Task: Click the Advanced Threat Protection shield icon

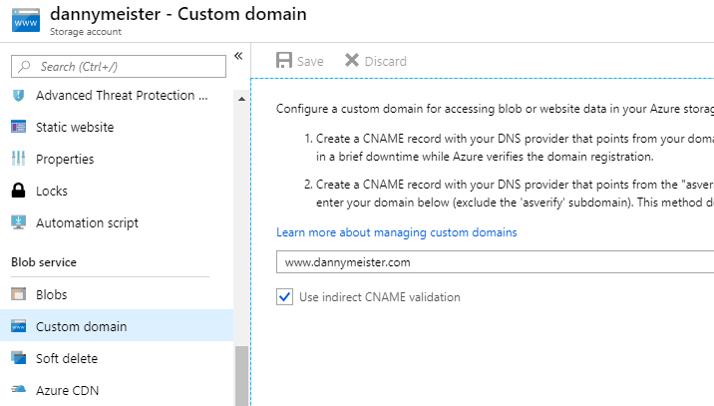Action: pos(18,95)
